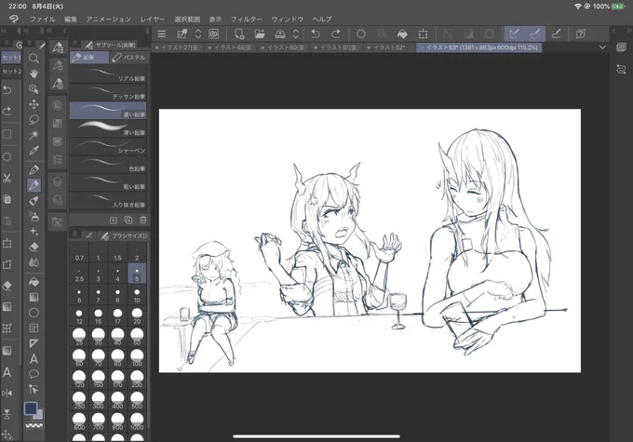
Task: Select the Figure circle tool
Action: (34, 313)
